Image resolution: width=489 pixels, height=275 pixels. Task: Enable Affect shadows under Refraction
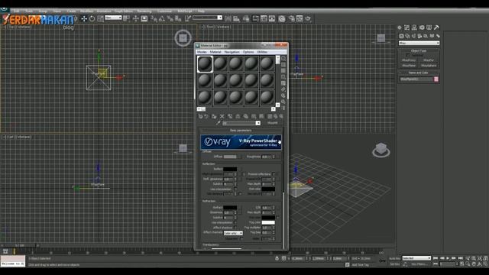[235, 228]
